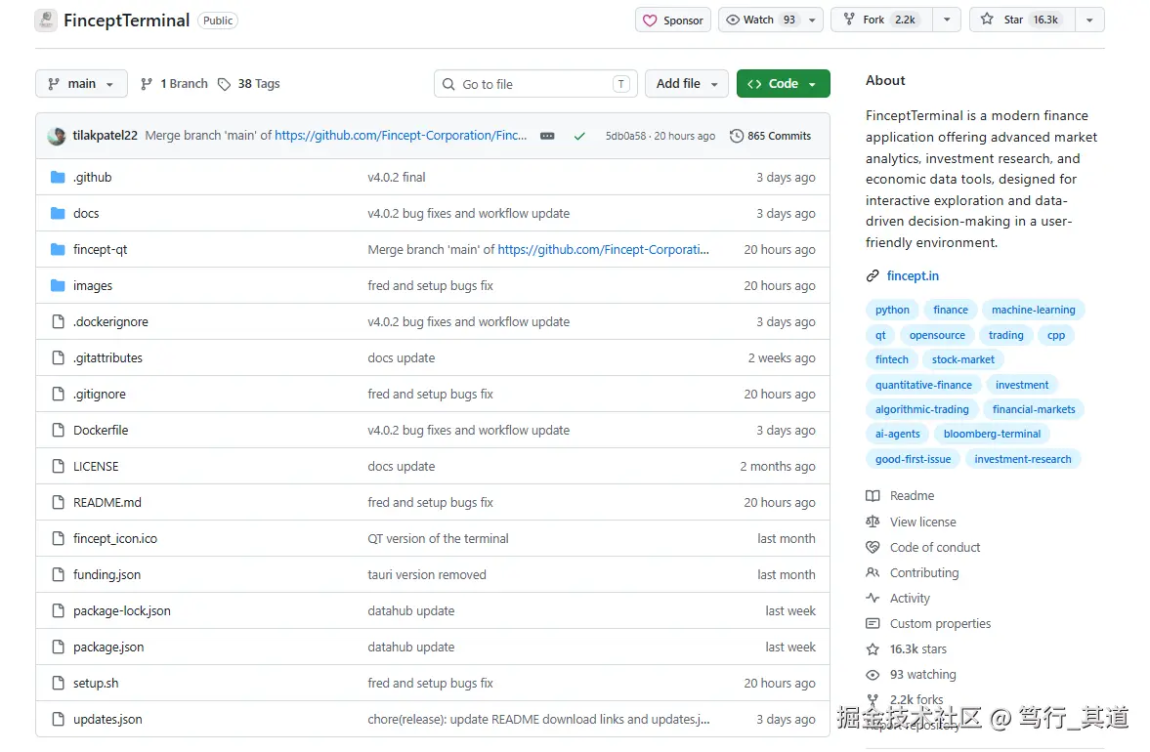Open updates.json file
The image size is (1150, 752).
107,720
